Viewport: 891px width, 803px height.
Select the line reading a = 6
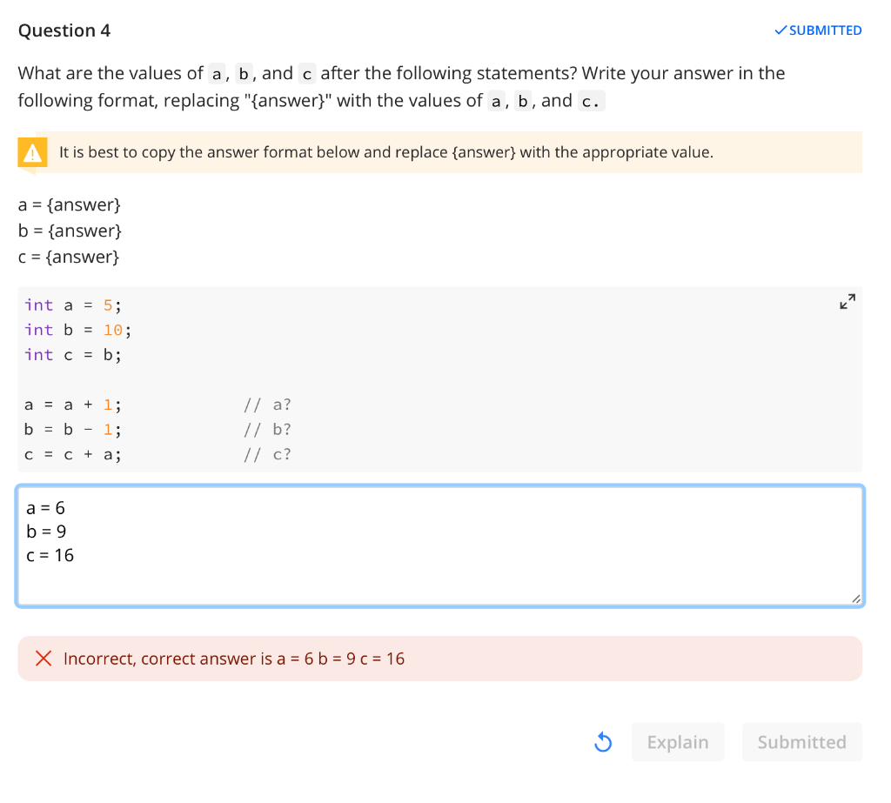[x=46, y=507]
